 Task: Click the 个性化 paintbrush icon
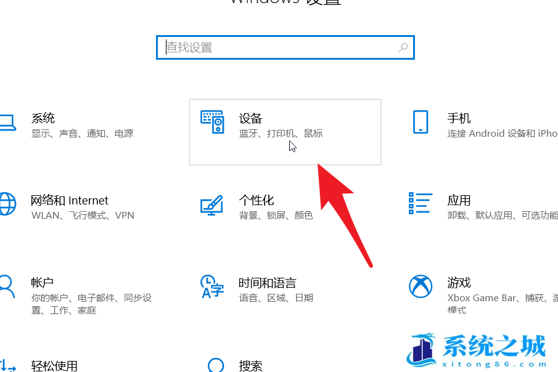pos(212,204)
